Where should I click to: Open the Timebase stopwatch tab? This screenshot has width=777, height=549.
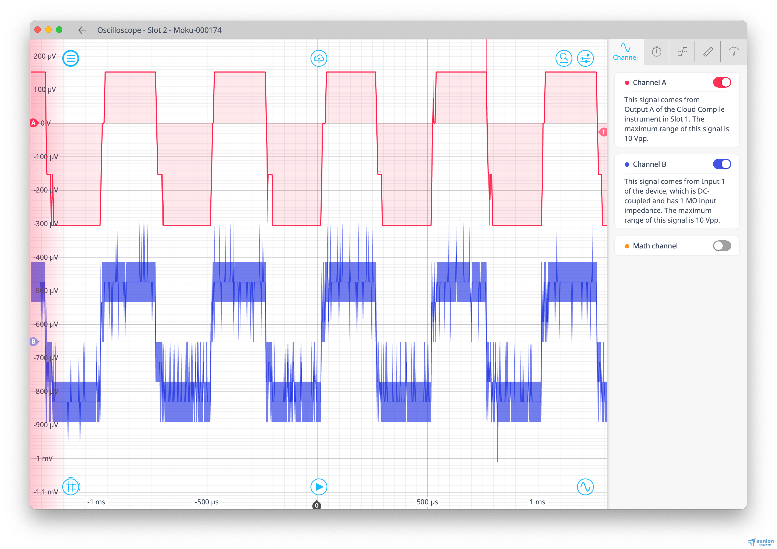657,51
